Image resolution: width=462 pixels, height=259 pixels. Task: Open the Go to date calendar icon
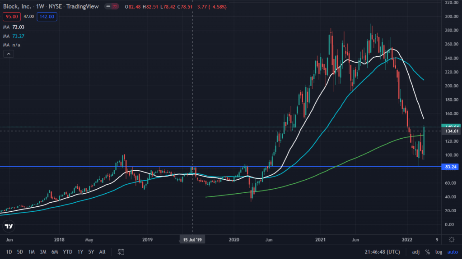point(121,251)
